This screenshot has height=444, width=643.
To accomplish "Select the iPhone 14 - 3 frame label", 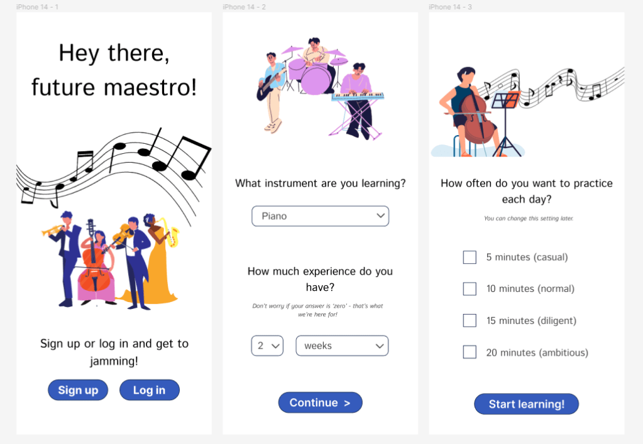I will point(450,7).
